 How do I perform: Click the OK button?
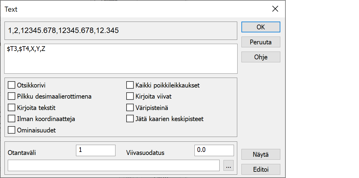point(261,27)
